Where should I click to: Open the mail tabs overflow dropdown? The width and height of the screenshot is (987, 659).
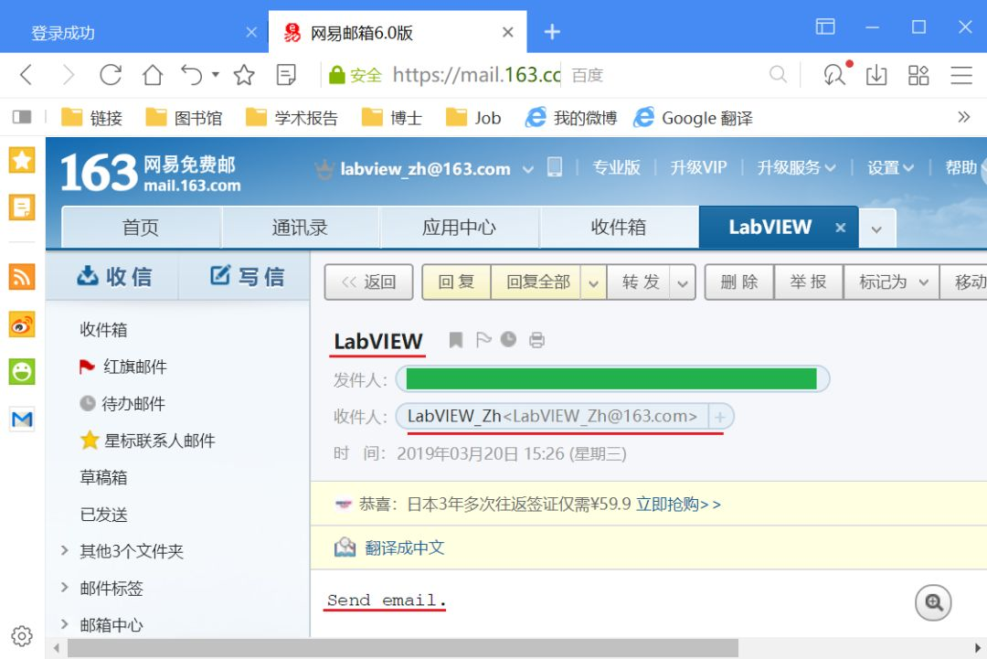pos(876,229)
